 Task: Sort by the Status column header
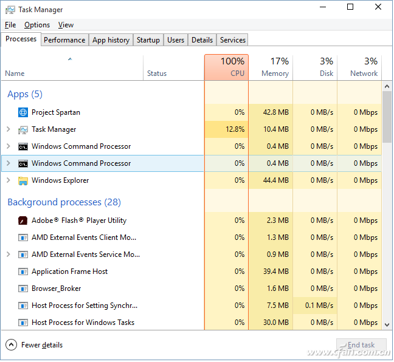point(174,68)
